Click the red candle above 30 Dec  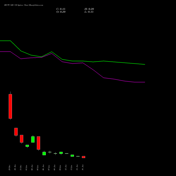pos(16,132)
